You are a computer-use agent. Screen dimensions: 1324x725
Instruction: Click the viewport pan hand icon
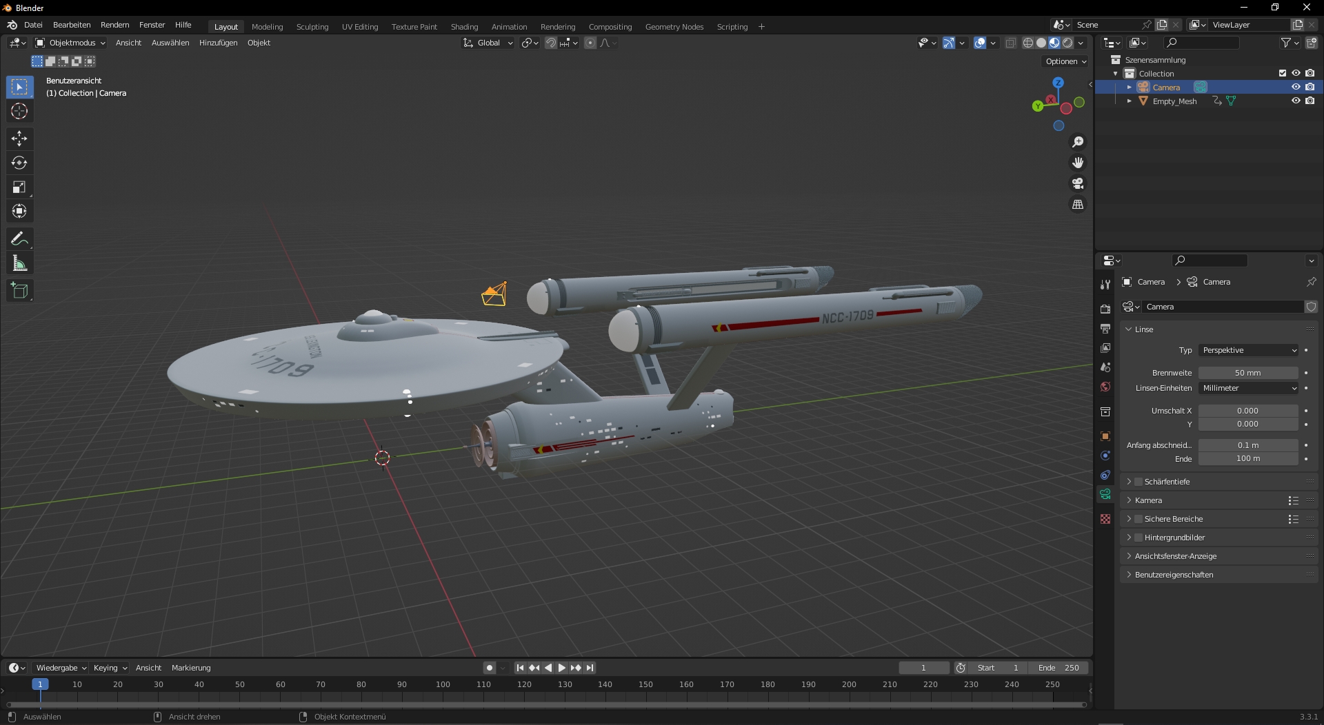(x=1078, y=163)
